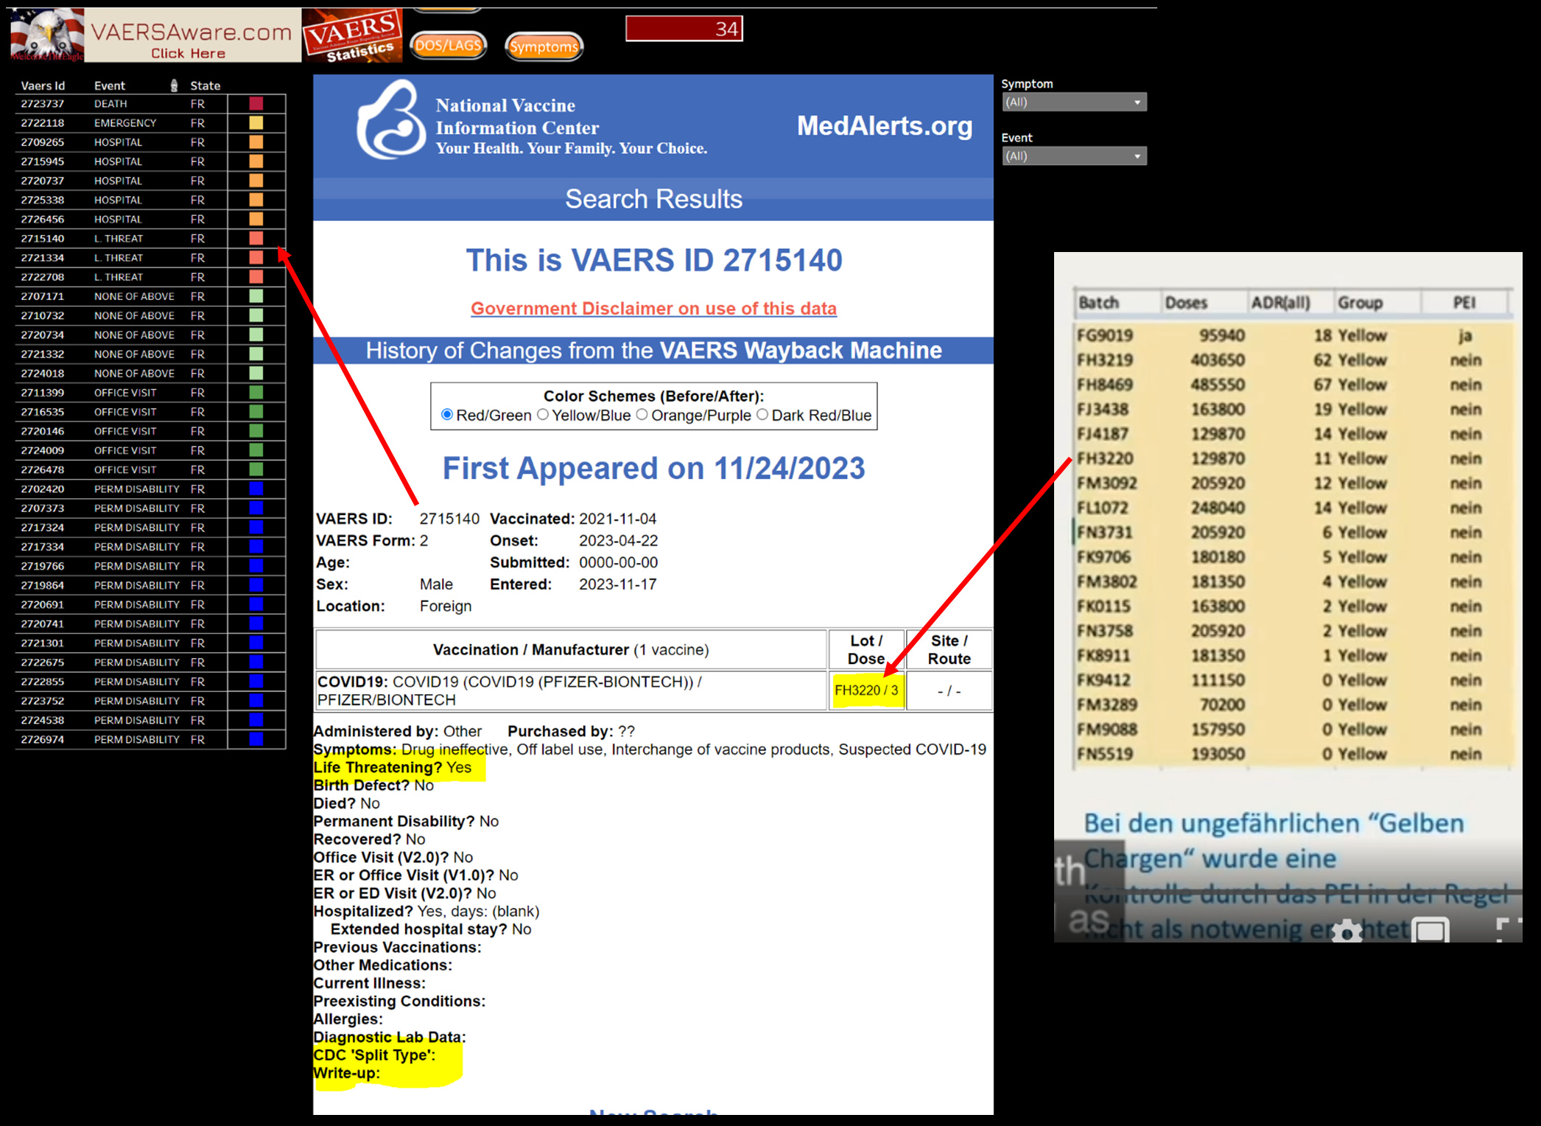
Task: Click the Life Threatening? Yes highlighted line
Action: (x=393, y=767)
